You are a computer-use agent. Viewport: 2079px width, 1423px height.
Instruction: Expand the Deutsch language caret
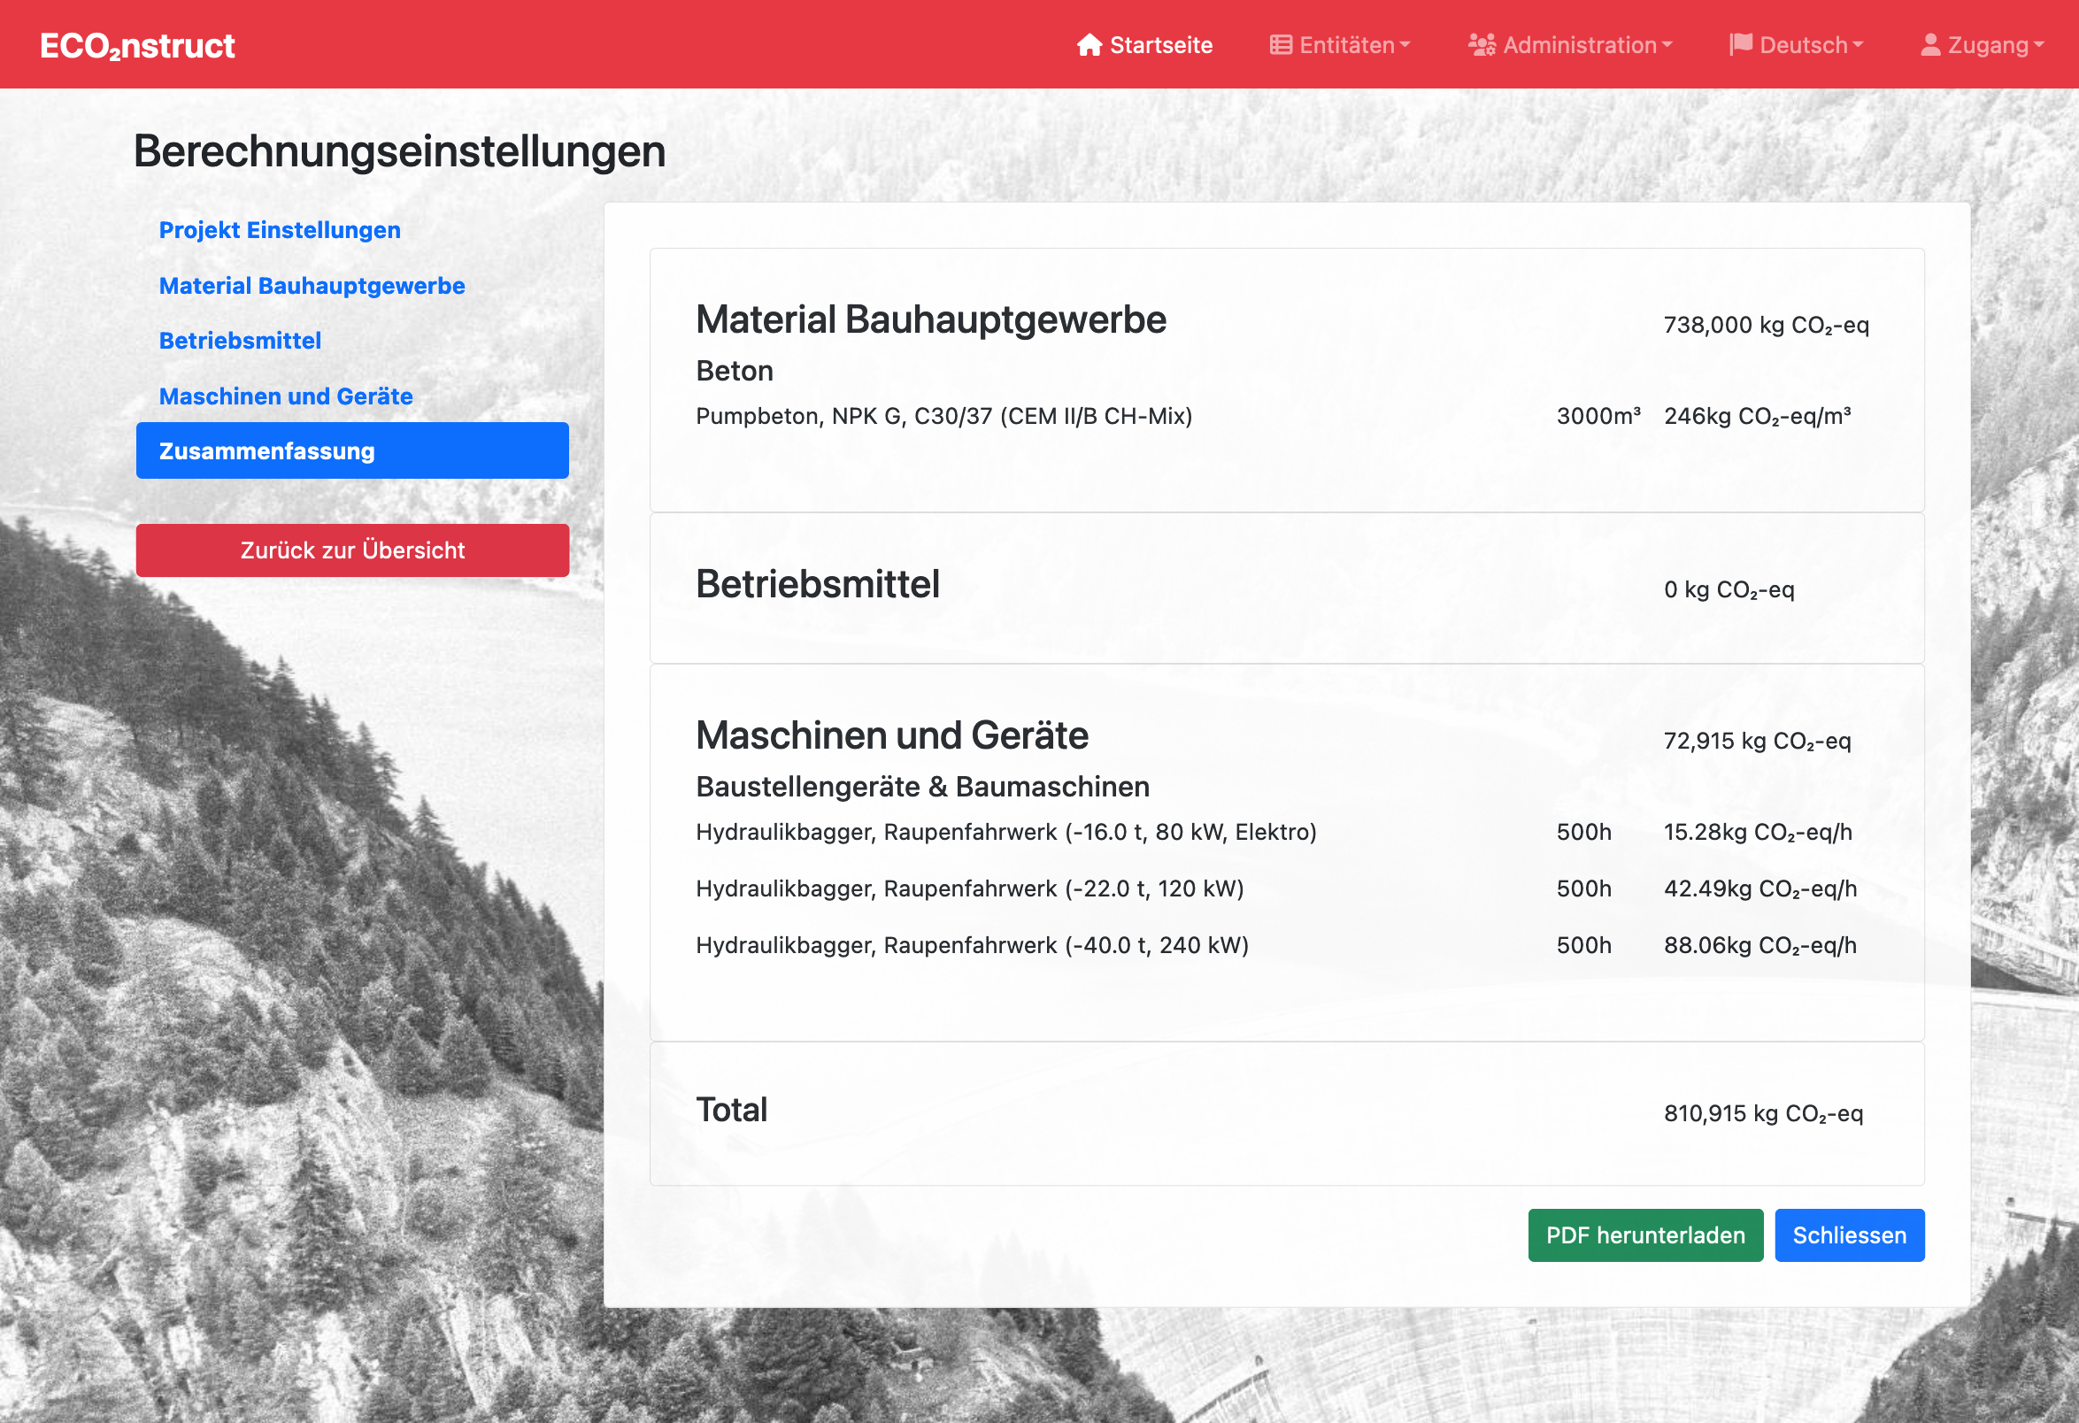pyautogui.click(x=1858, y=44)
